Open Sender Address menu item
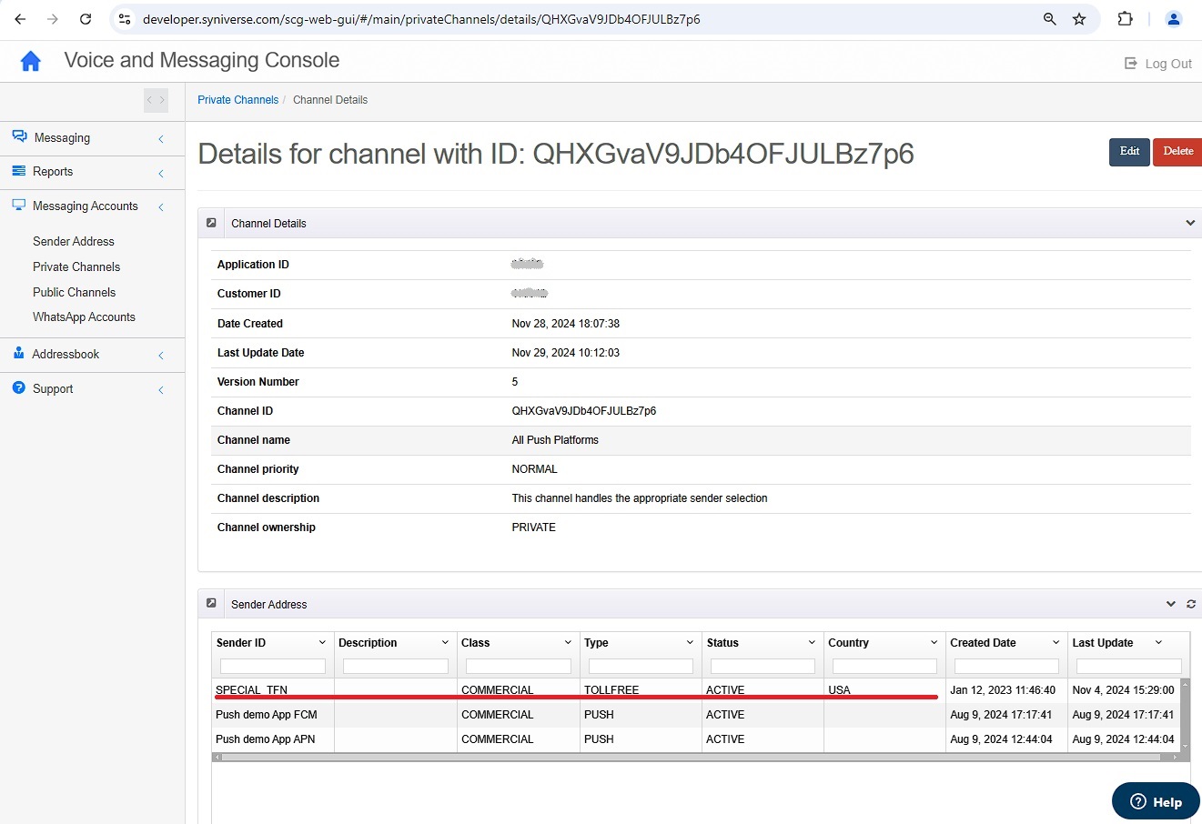The height and width of the screenshot is (824, 1202). pos(74,241)
